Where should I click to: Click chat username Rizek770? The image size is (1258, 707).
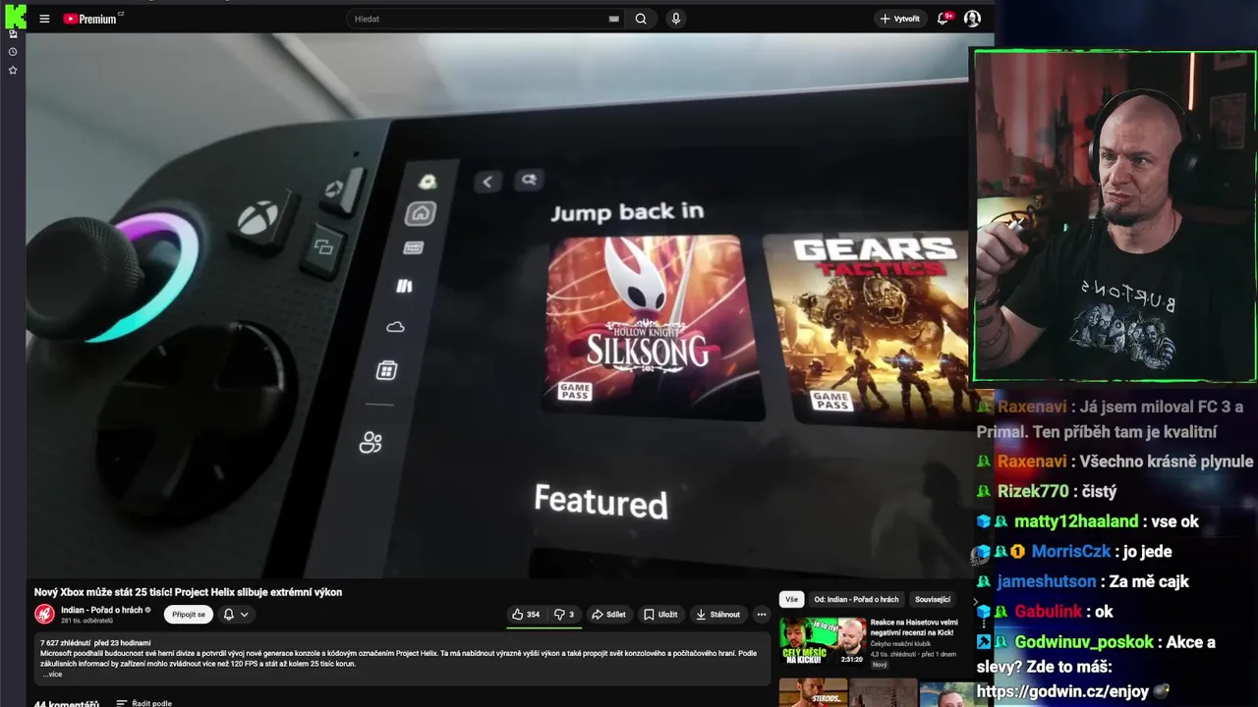click(x=1033, y=491)
